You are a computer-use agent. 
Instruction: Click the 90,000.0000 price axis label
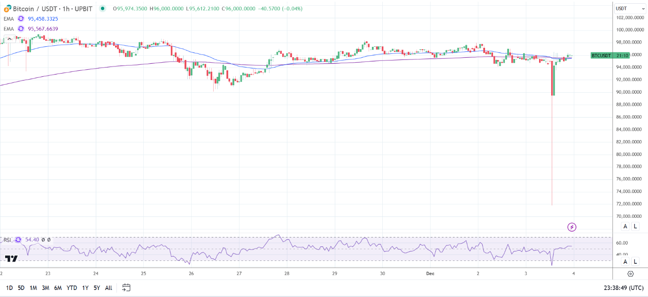(629, 92)
